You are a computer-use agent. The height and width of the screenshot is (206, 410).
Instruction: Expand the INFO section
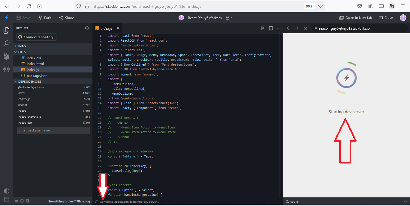coord(53,46)
